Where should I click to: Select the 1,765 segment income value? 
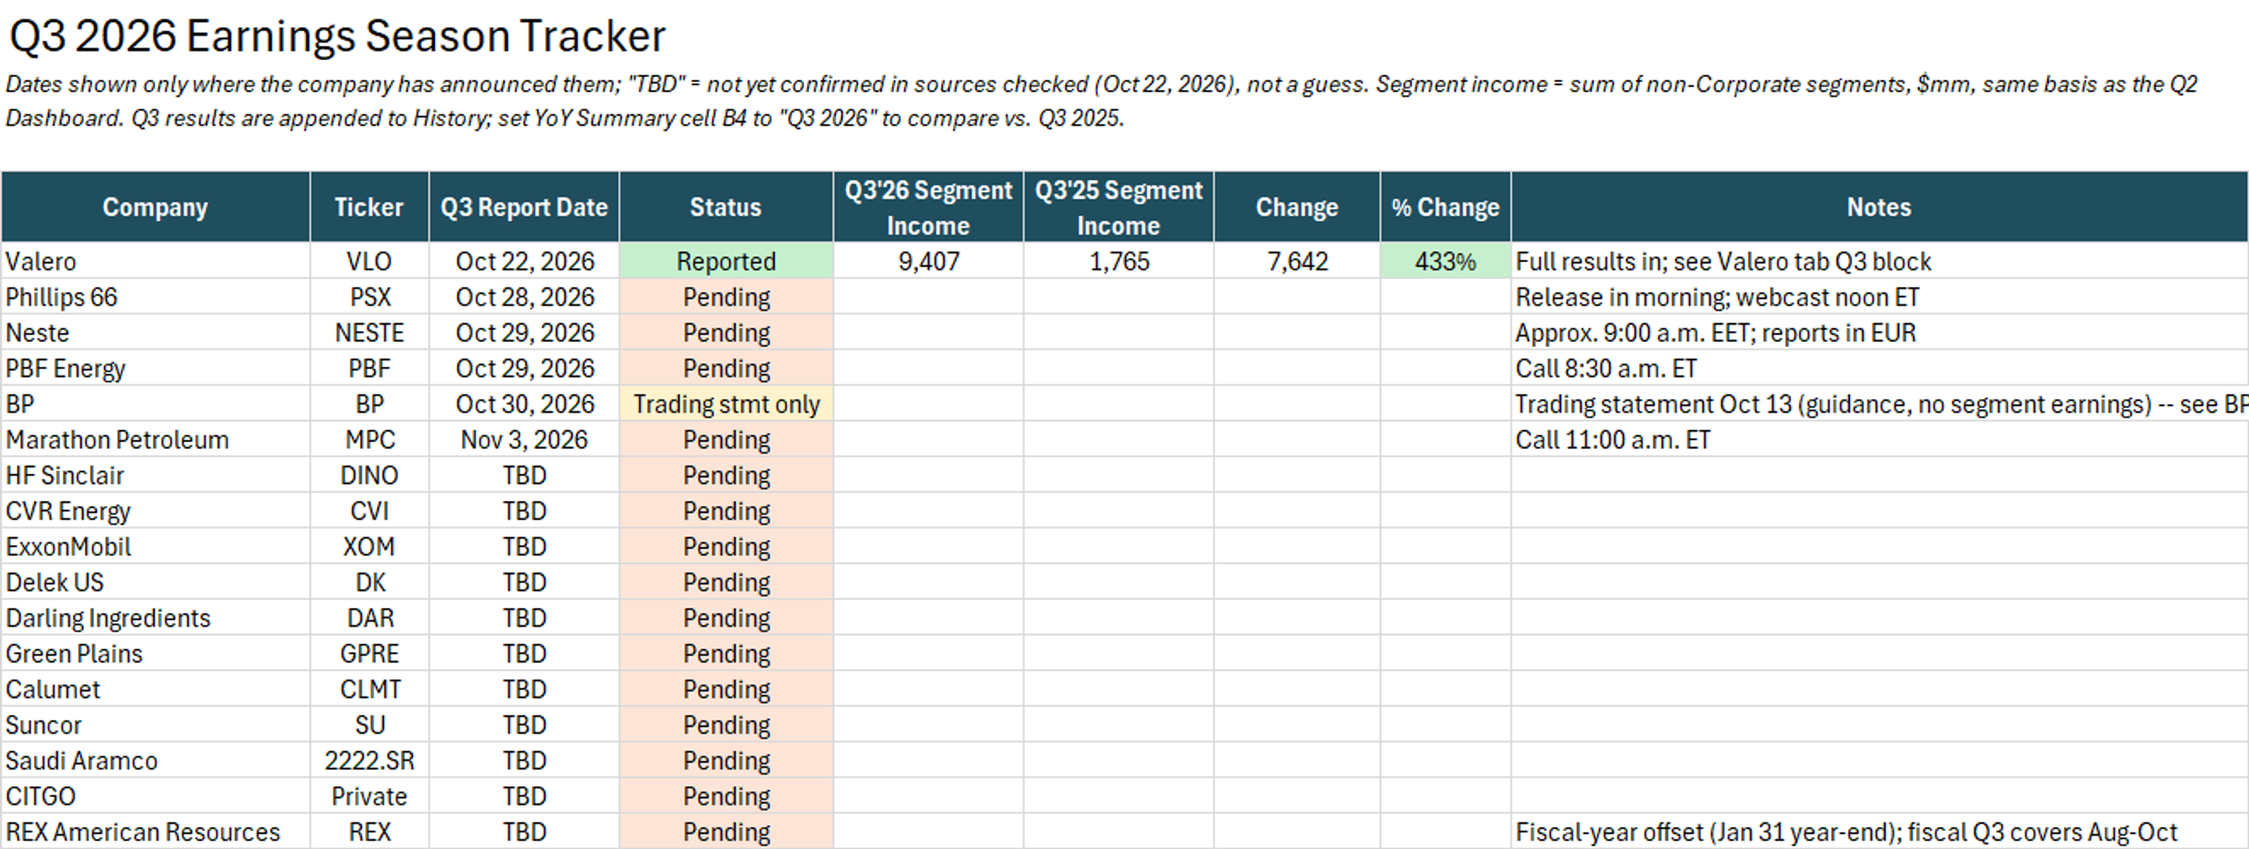(1119, 261)
